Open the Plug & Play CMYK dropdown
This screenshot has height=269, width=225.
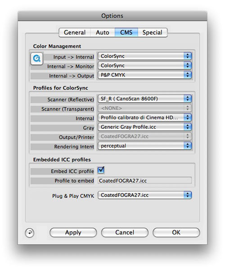click(x=144, y=195)
